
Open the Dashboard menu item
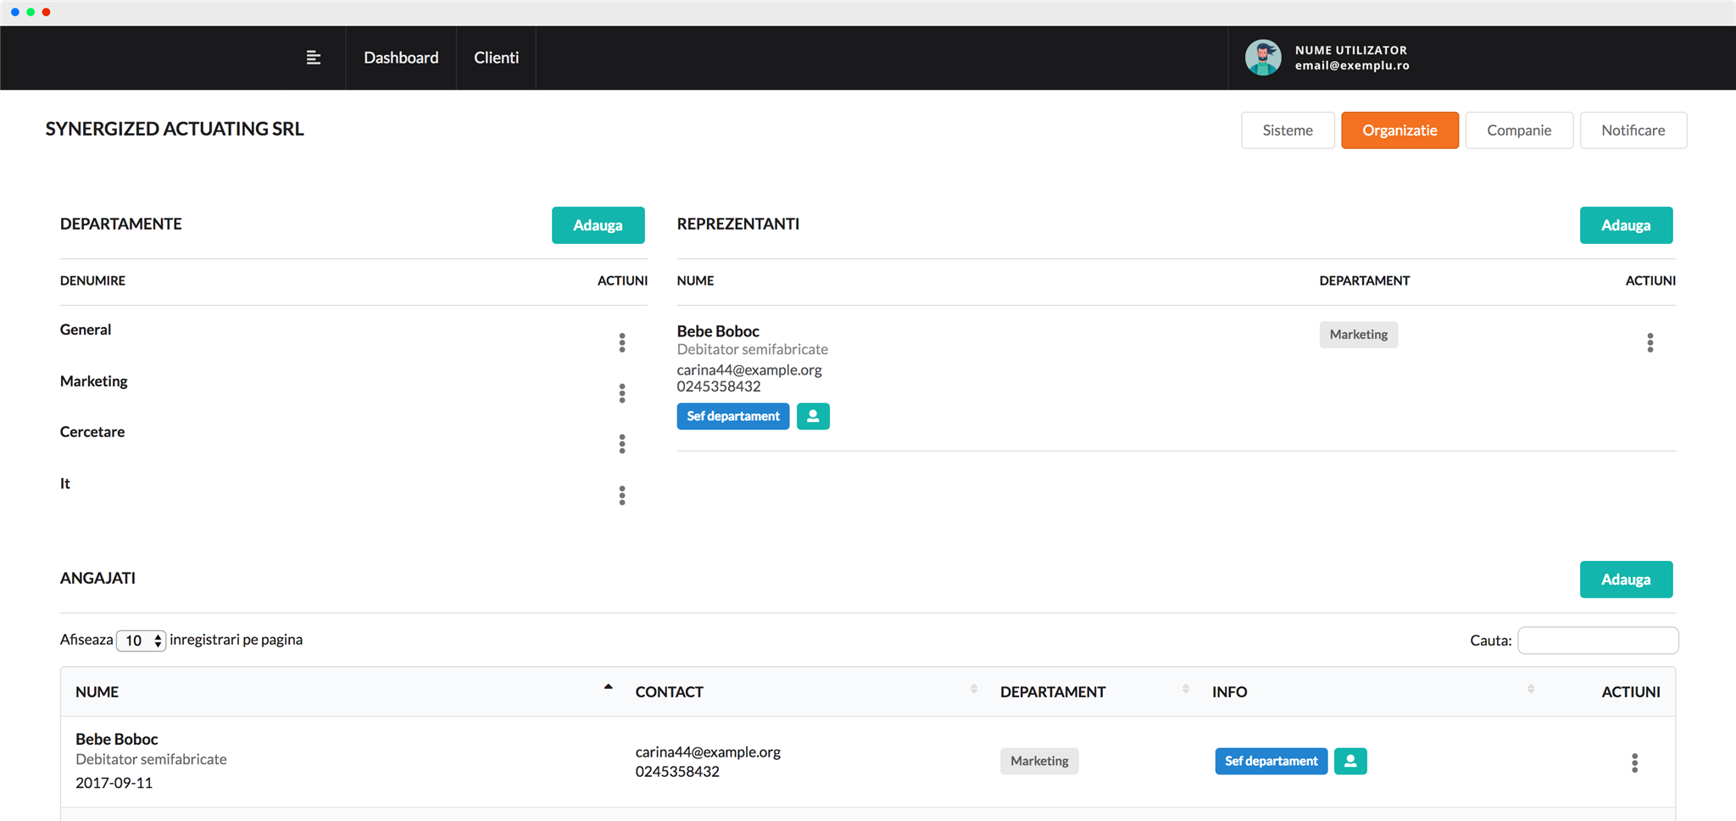(401, 58)
